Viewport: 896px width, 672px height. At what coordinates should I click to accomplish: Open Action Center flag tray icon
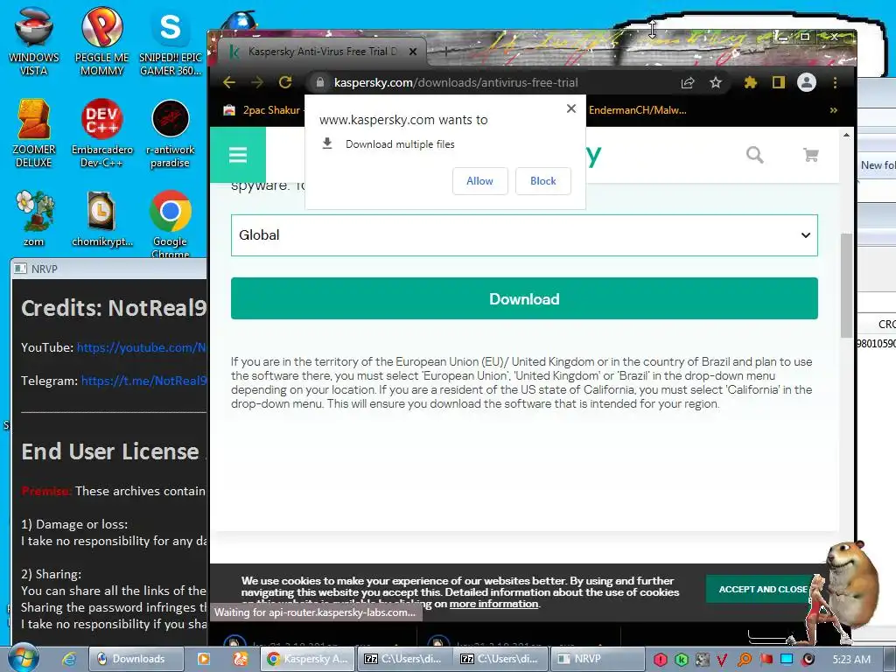coord(766,659)
